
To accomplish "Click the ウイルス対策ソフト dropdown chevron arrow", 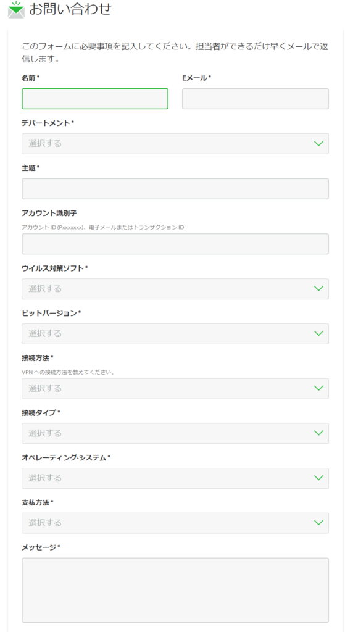I will (x=318, y=289).
